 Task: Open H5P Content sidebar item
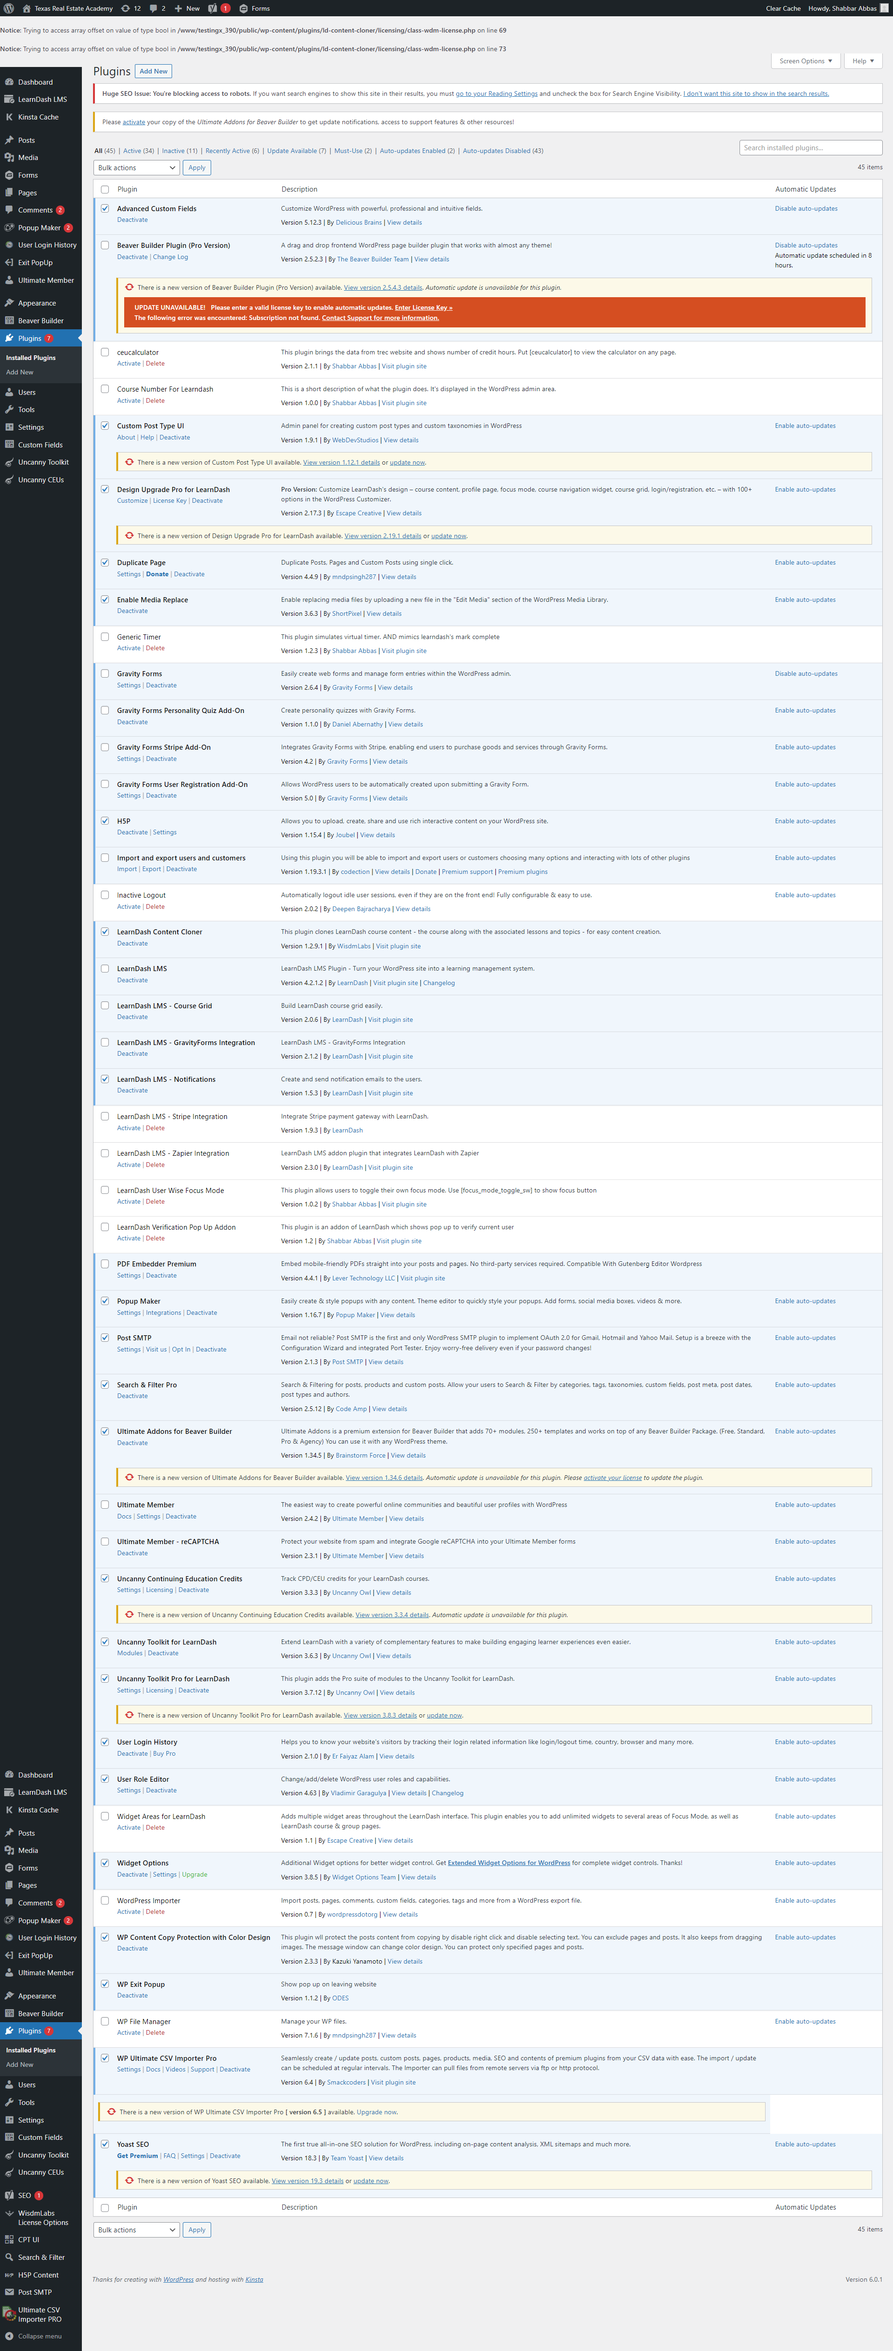pyautogui.click(x=38, y=2274)
